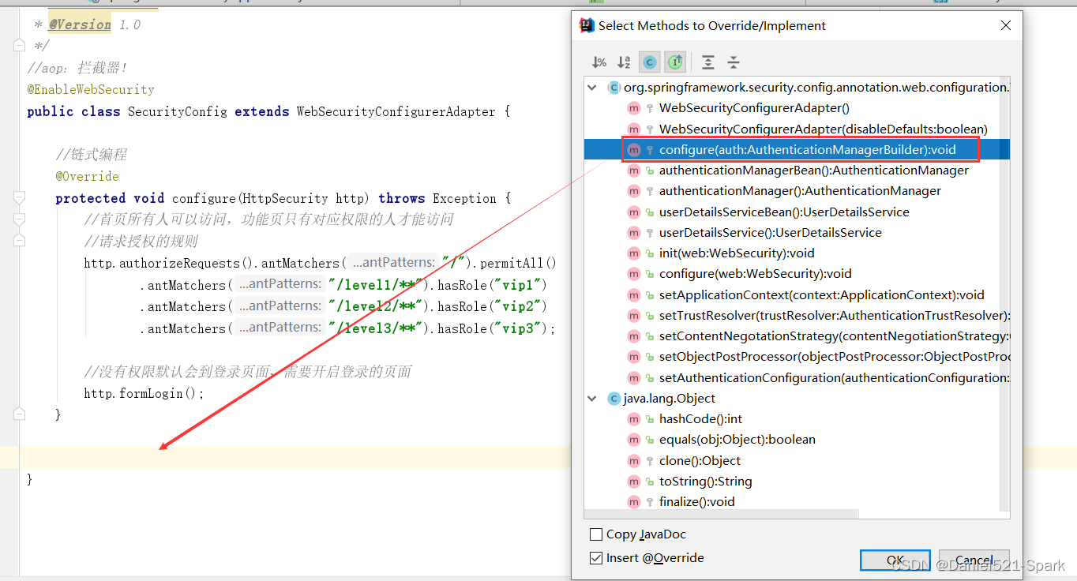Click http.formLogin(); line

pos(144,393)
